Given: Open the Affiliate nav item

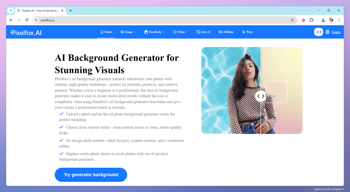Looking at the screenshot, I should 226,32.
